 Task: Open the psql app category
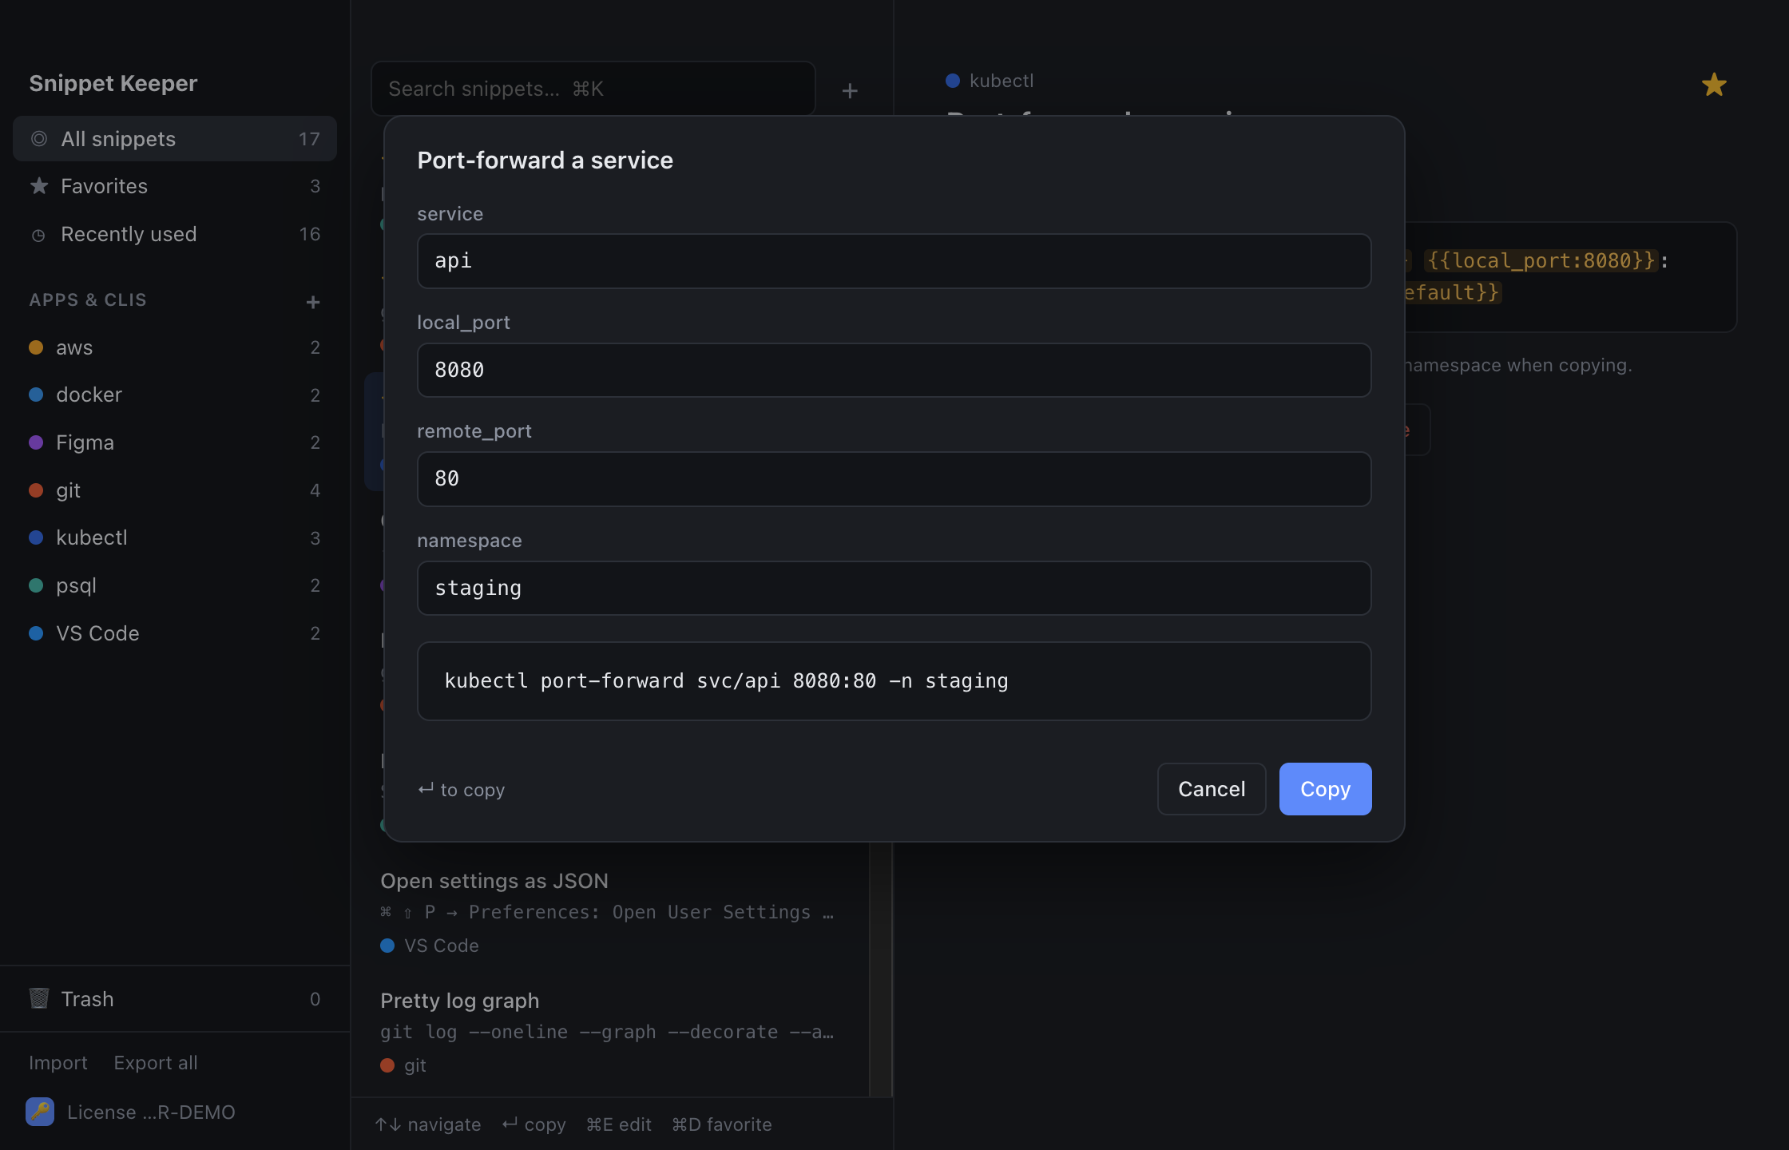175,585
